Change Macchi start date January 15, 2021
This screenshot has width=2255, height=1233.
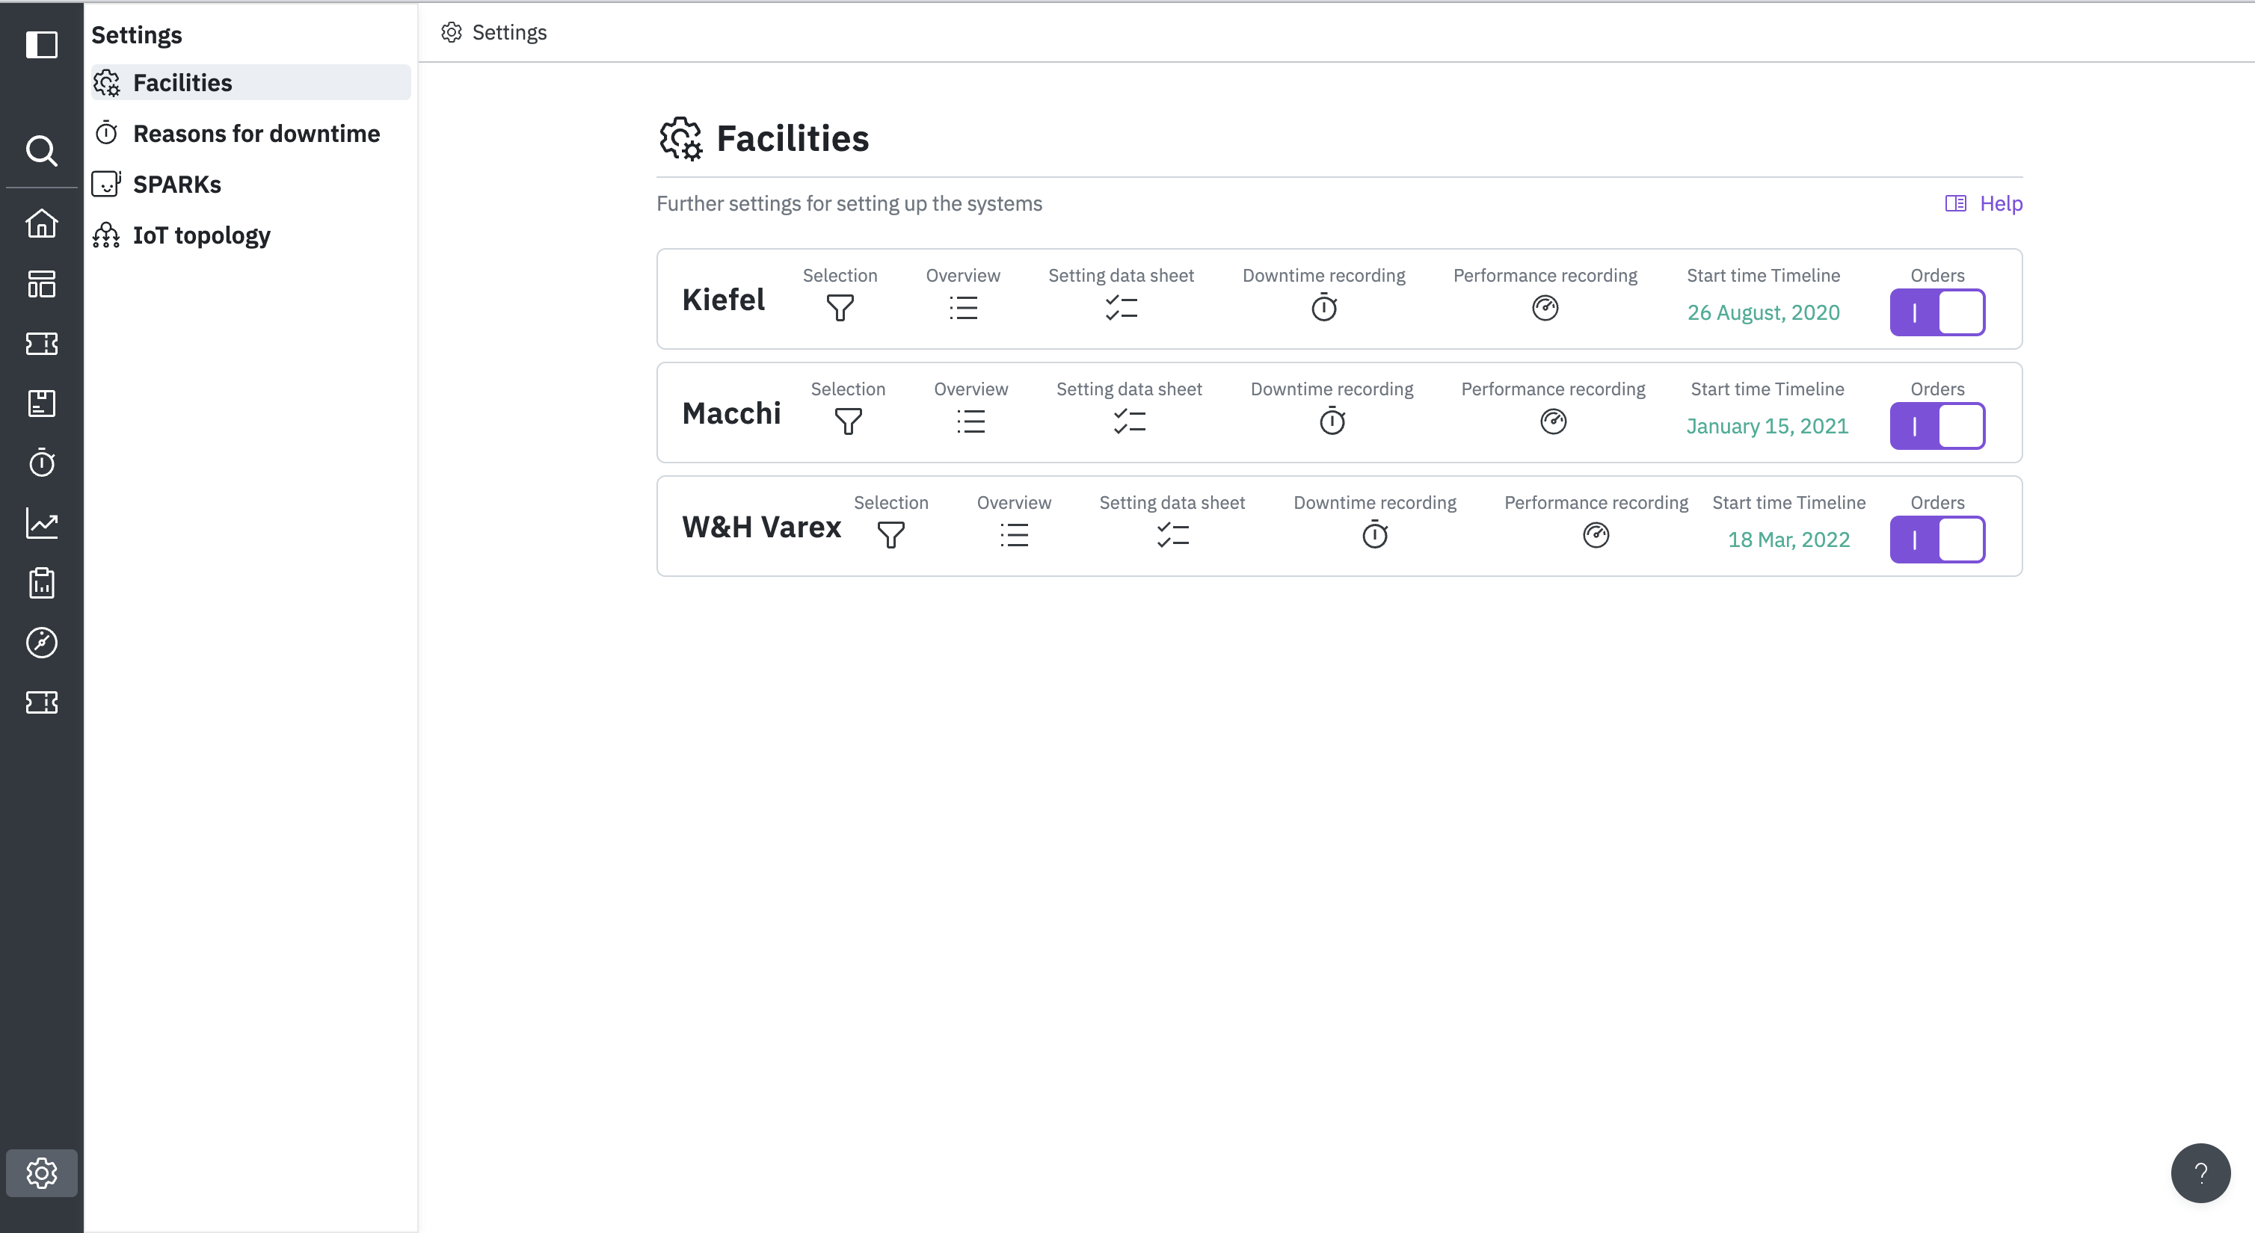click(1767, 426)
